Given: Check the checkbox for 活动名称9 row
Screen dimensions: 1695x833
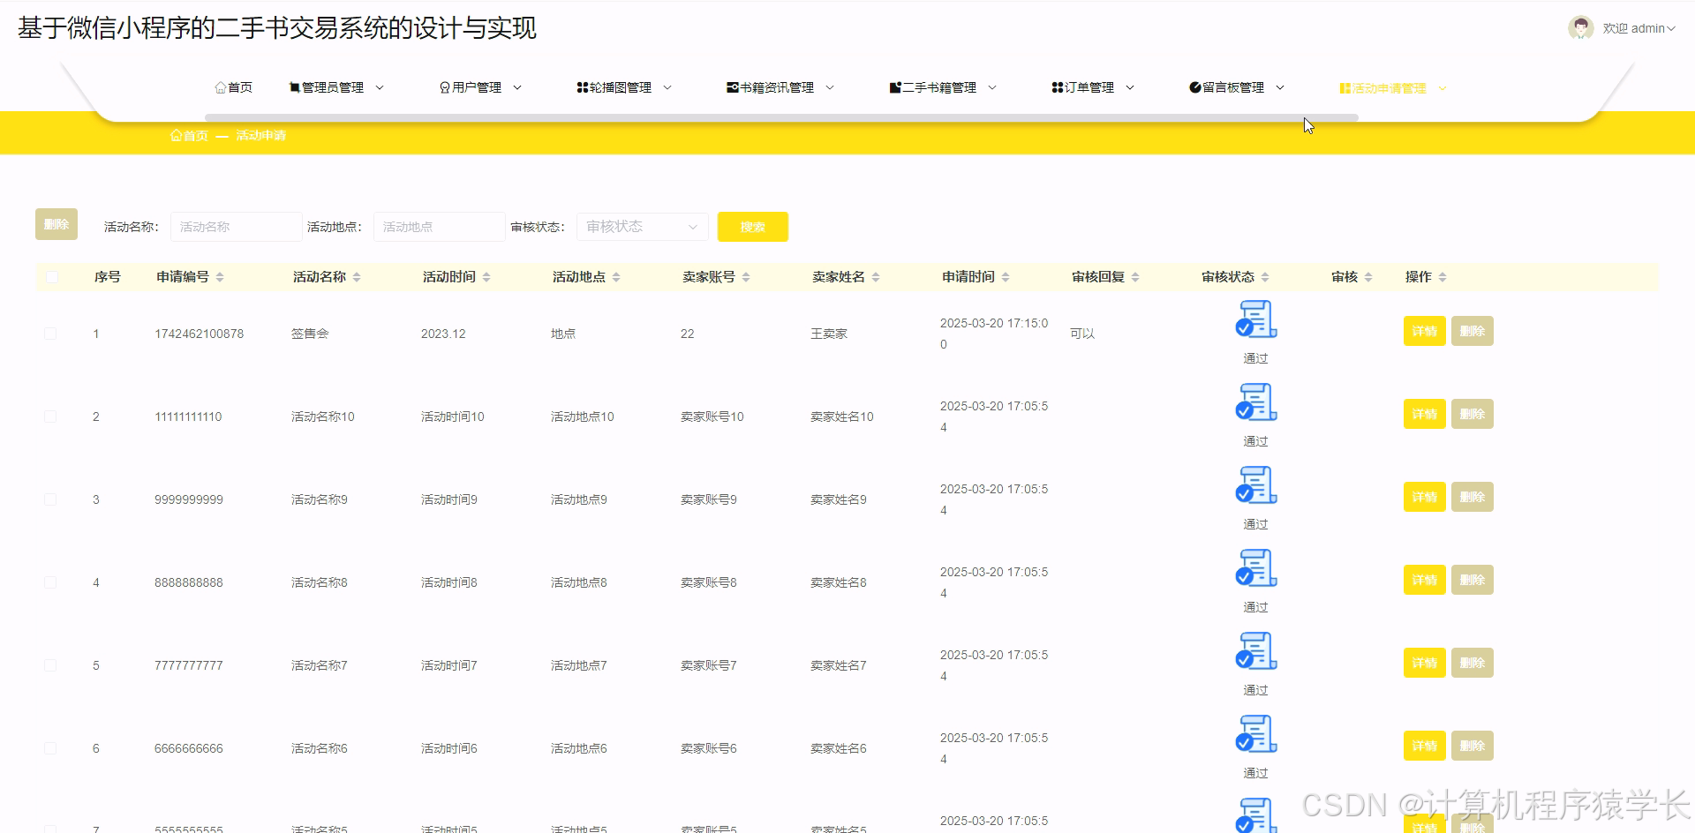Looking at the screenshot, I should pos(50,499).
